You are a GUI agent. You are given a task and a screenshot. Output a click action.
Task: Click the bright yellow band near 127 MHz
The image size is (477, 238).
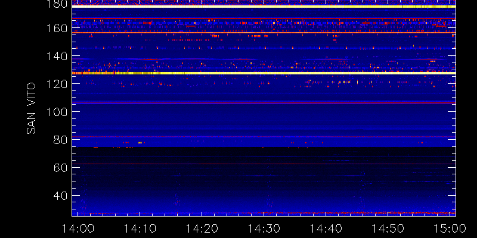[264, 73]
